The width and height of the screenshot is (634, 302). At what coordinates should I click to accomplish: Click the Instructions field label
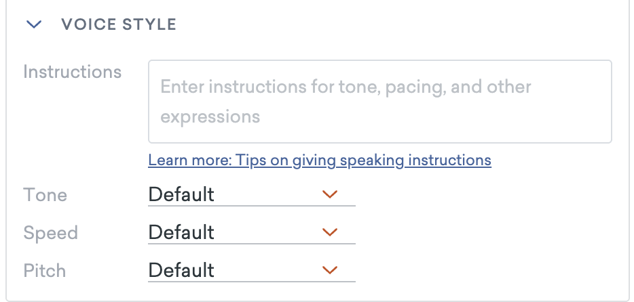(73, 72)
